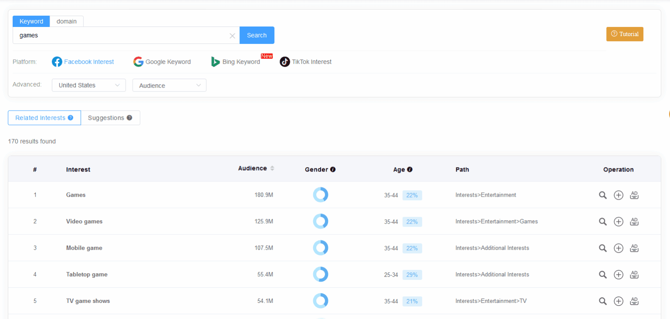The width and height of the screenshot is (670, 319).
Task: Open the Related Interests tab
Action: [41, 118]
